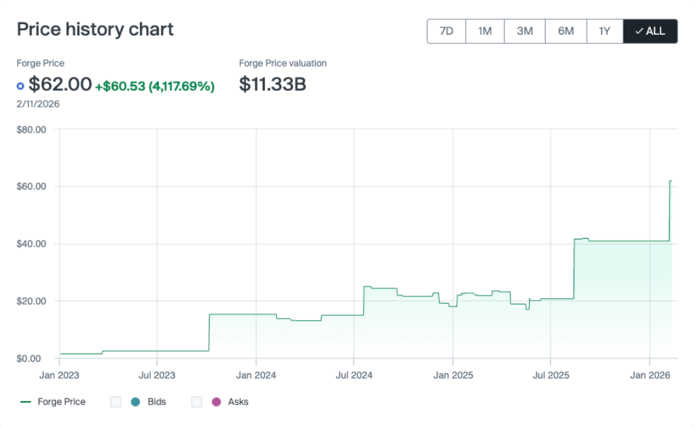Choose the 3M time range
The height and width of the screenshot is (428, 695).
525,31
